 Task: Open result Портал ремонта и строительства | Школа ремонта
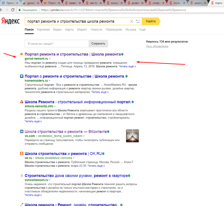point(73,54)
